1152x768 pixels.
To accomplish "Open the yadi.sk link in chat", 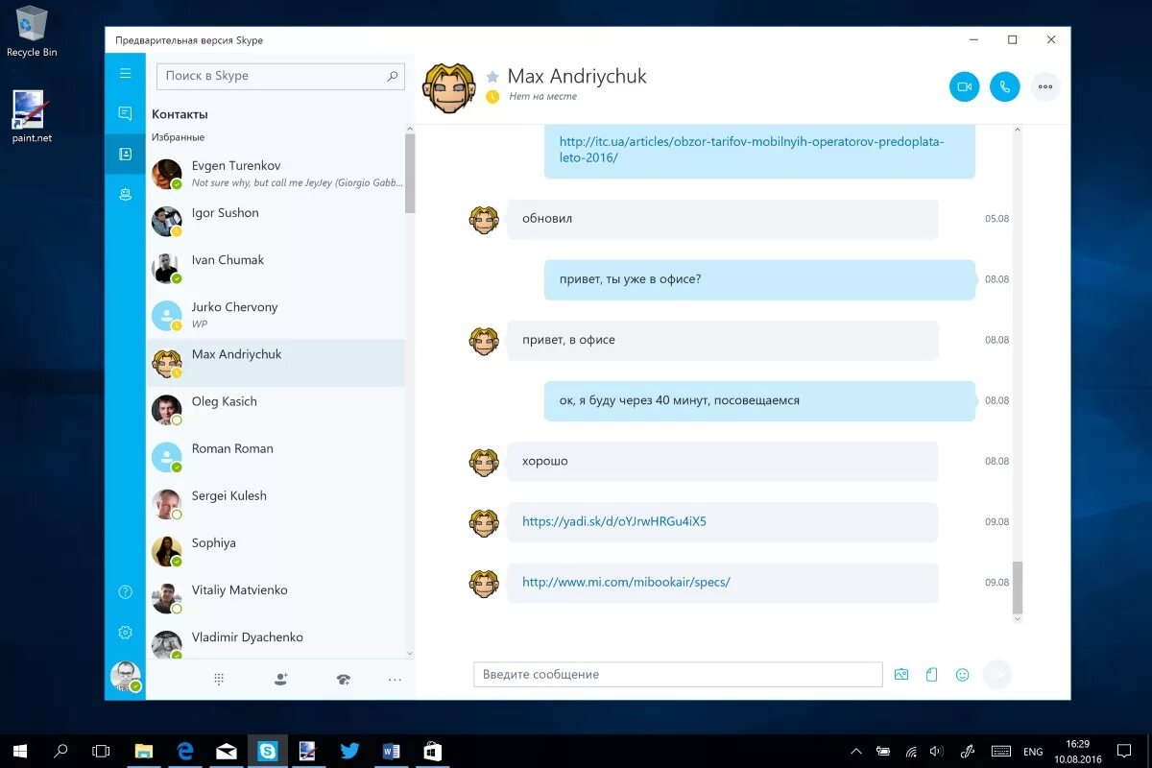I will 614,521.
